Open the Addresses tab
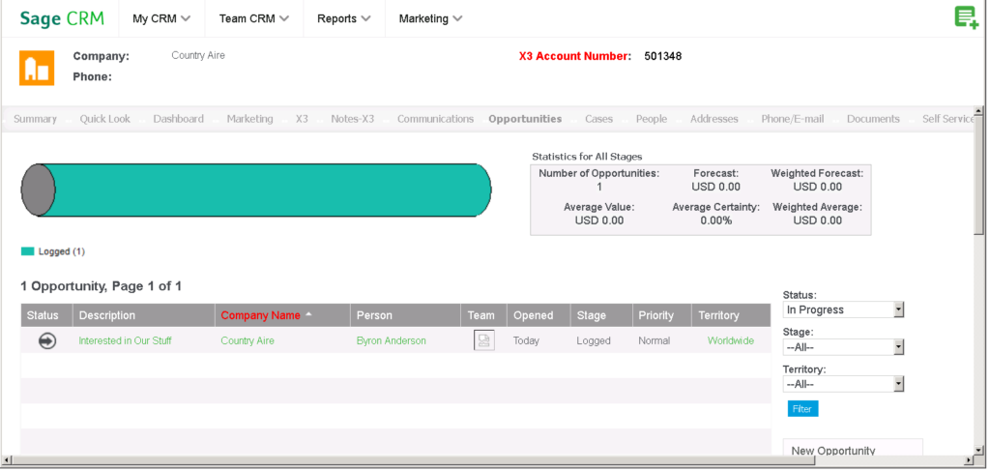Image resolution: width=990 pixels, height=471 pixels. [x=714, y=119]
